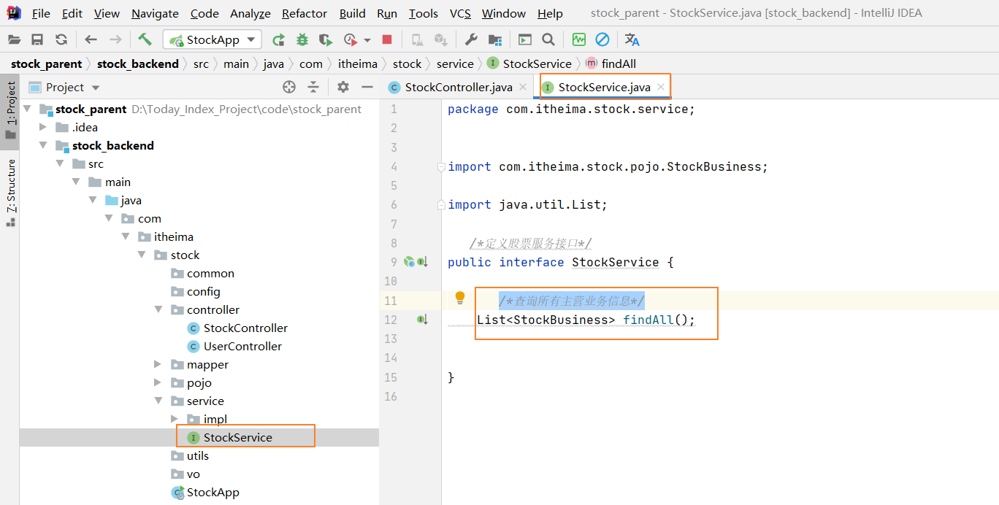999x505 pixels.
Task: Click the StockService breadcrumb item
Action: pos(529,64)
